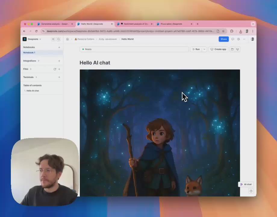Expand the Terminals section
The image size is (277, 217).
click(30, 77)
